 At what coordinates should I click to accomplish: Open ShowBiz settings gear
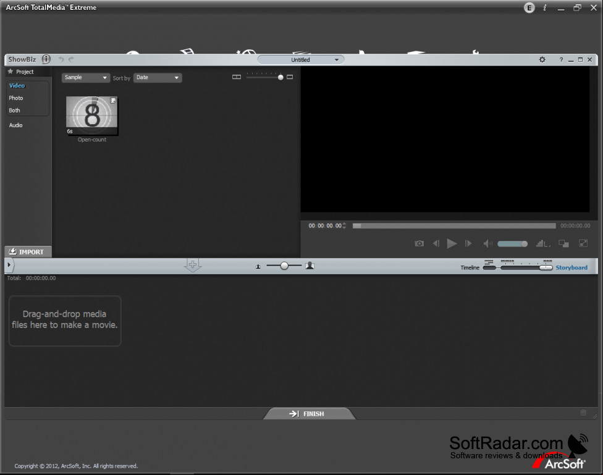coord(542,60)
